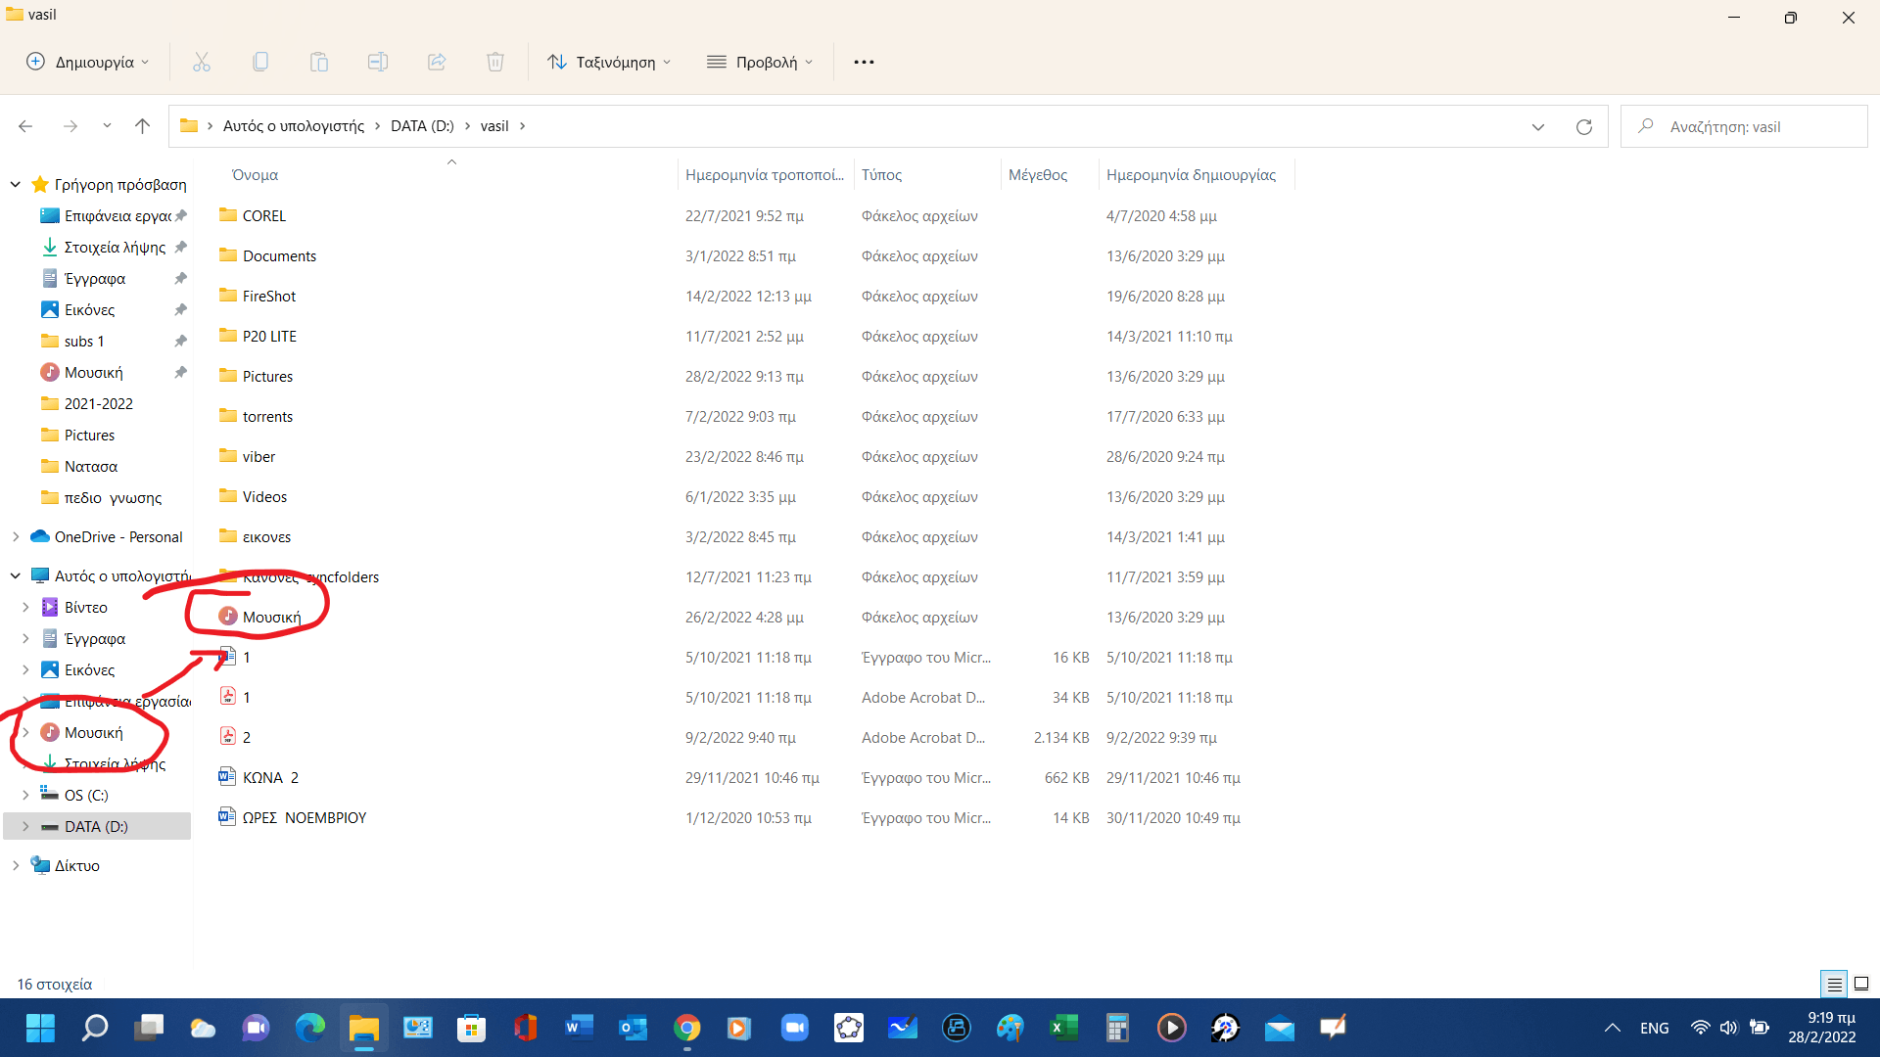The width and height of the screenshot is (1880, 1057).
Task: Expand the OS (C:) drive node
Action: pyautogui.click(x=25, y=795)
